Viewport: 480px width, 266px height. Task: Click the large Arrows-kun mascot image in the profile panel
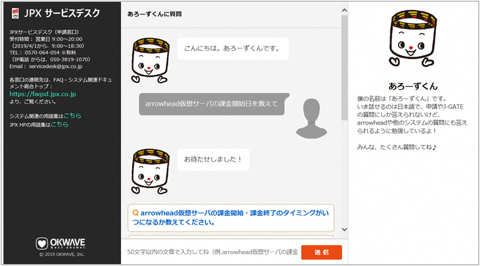point(412,38)
